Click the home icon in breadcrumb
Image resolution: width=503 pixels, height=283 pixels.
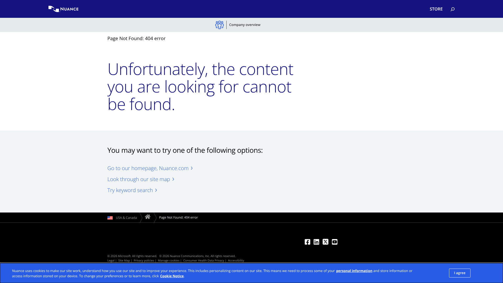point(147,217)
